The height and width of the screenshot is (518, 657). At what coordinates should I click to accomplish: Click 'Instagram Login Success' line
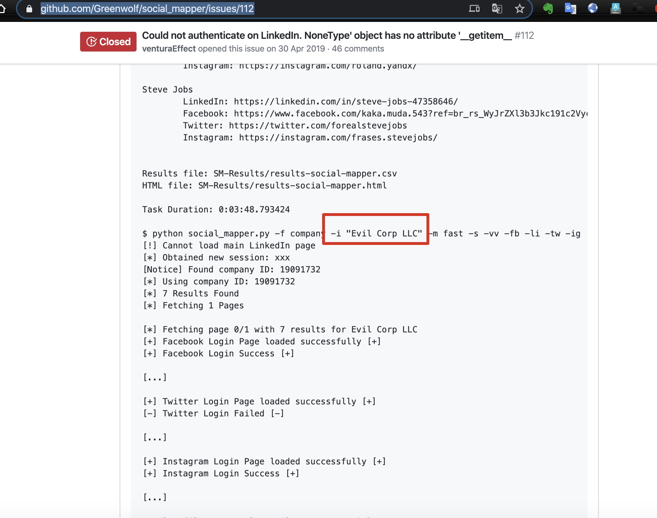221,474
